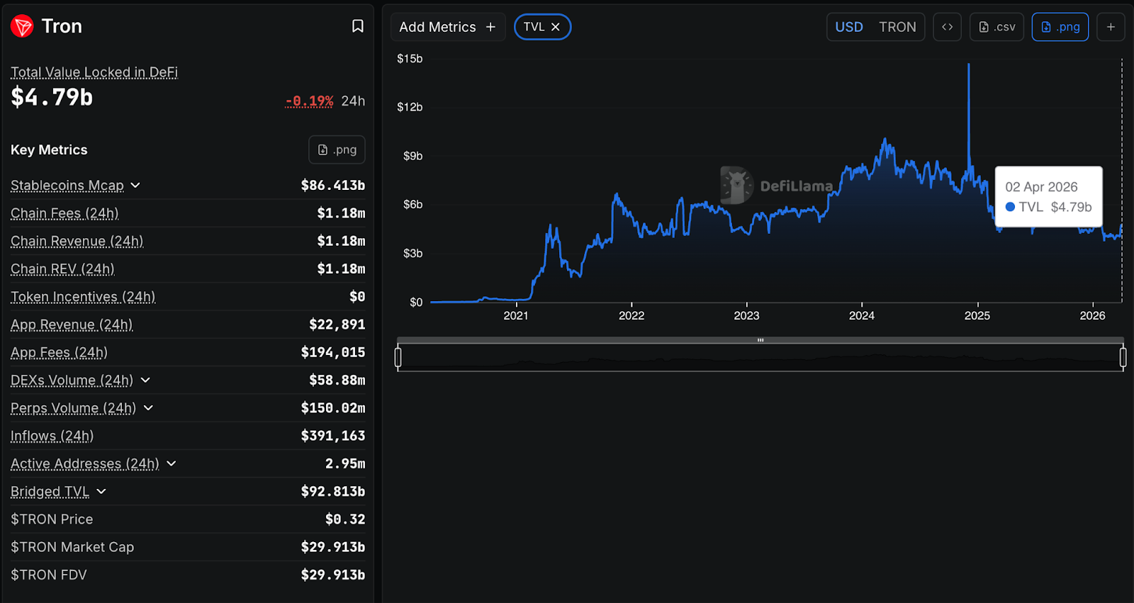Switch chart denomination to TRON

pos(897,27)
